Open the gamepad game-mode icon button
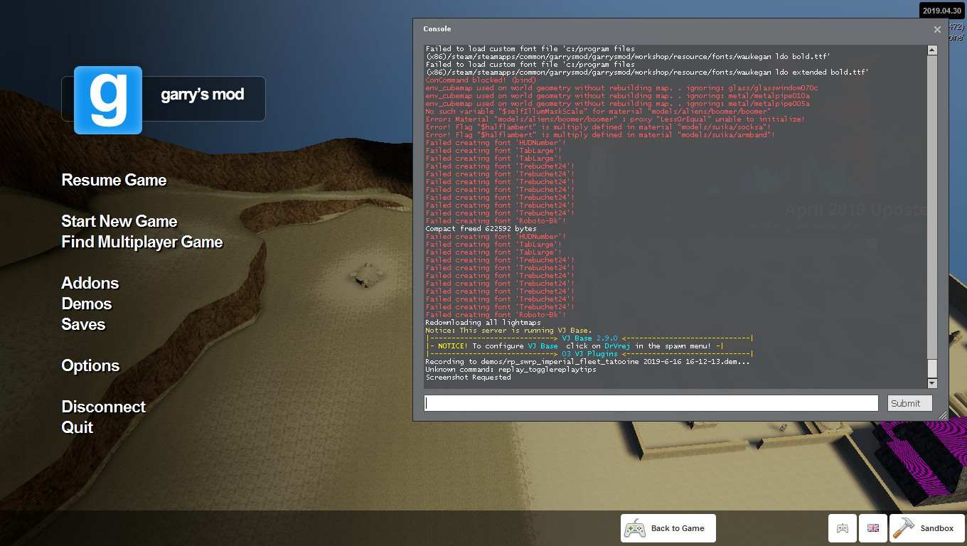This screenshot has width=967, height=546. [x=842, y=528]
